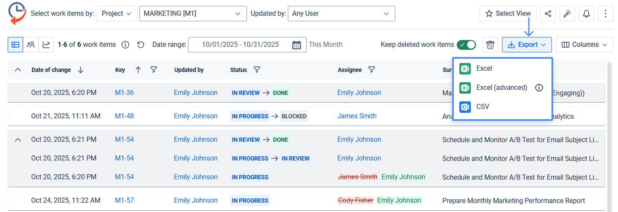Switch to table view icon
The width and height of the screenshot is (618, 212).
point(15,45)
